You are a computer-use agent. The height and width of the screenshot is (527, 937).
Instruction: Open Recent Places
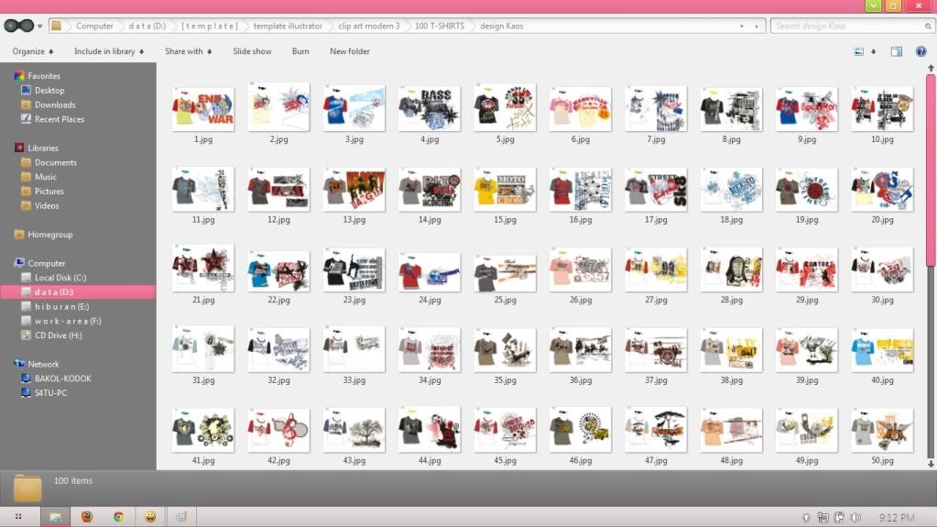point(60,119)
